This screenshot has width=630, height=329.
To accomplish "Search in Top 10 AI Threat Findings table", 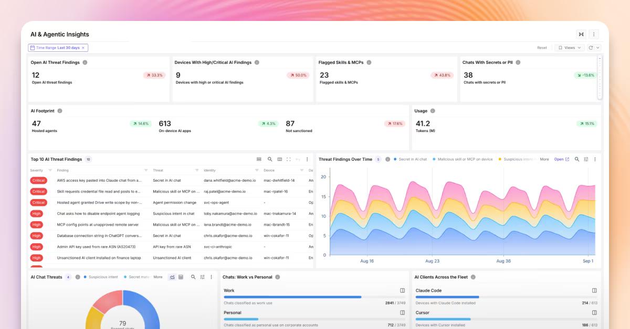I will 270,159.
